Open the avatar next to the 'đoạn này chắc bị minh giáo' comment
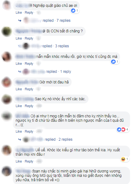This screenshot has height=184, width=131. 7,171
